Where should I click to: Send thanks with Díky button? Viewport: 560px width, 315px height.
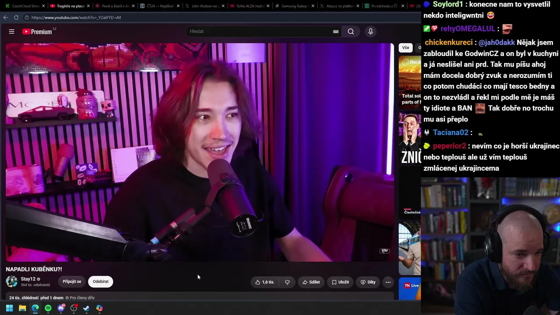click(368, 282)
